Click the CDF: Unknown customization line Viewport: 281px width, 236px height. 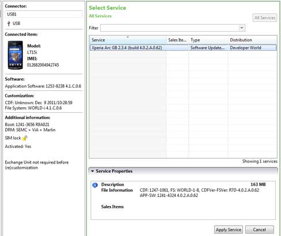pyautogui.click(x=39, y=102)
